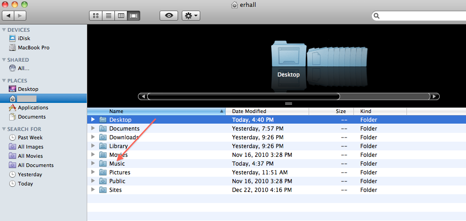Switch to icon view mode
Image resolution: width=466 pixels, height=221 pixels.
96,16
